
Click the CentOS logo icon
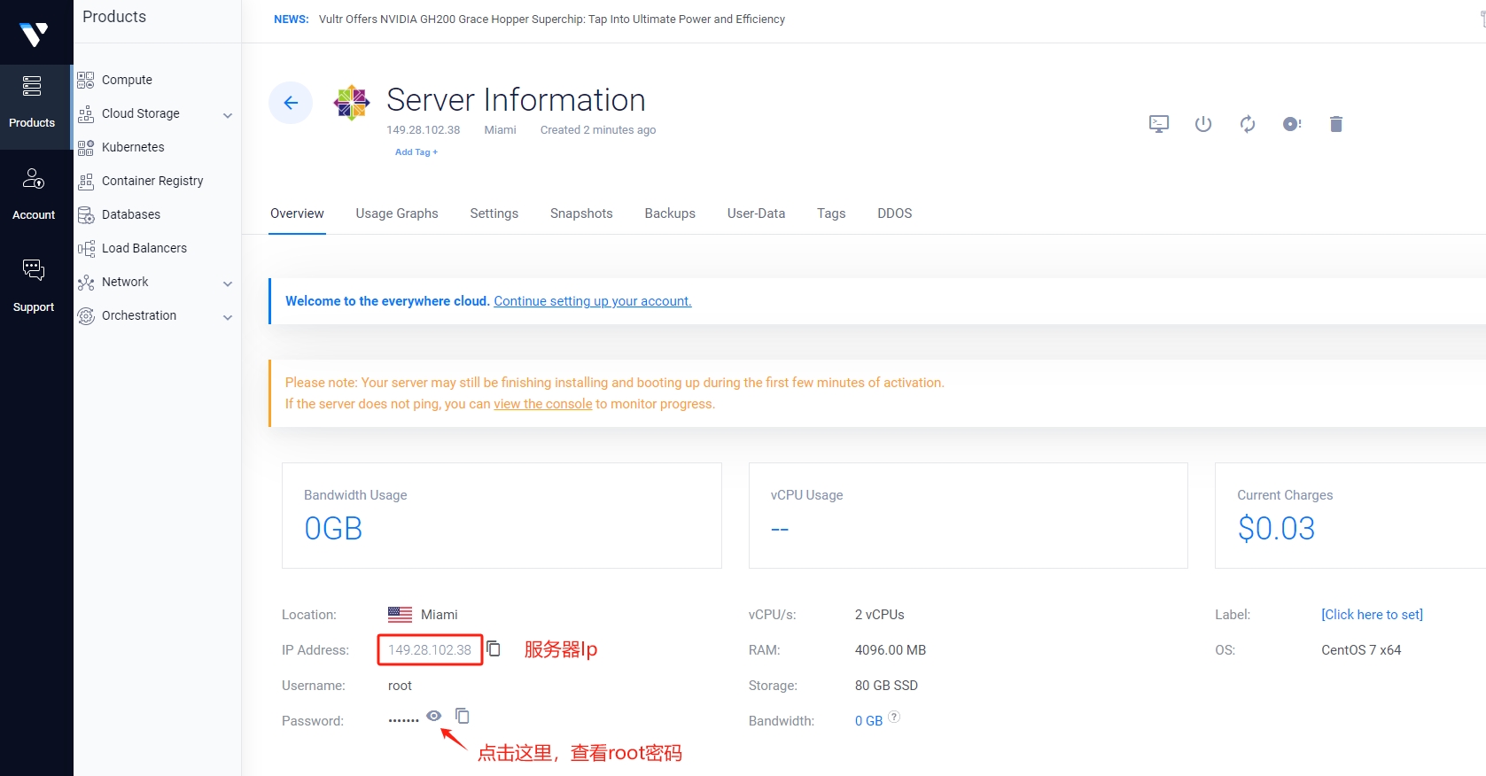352,103
